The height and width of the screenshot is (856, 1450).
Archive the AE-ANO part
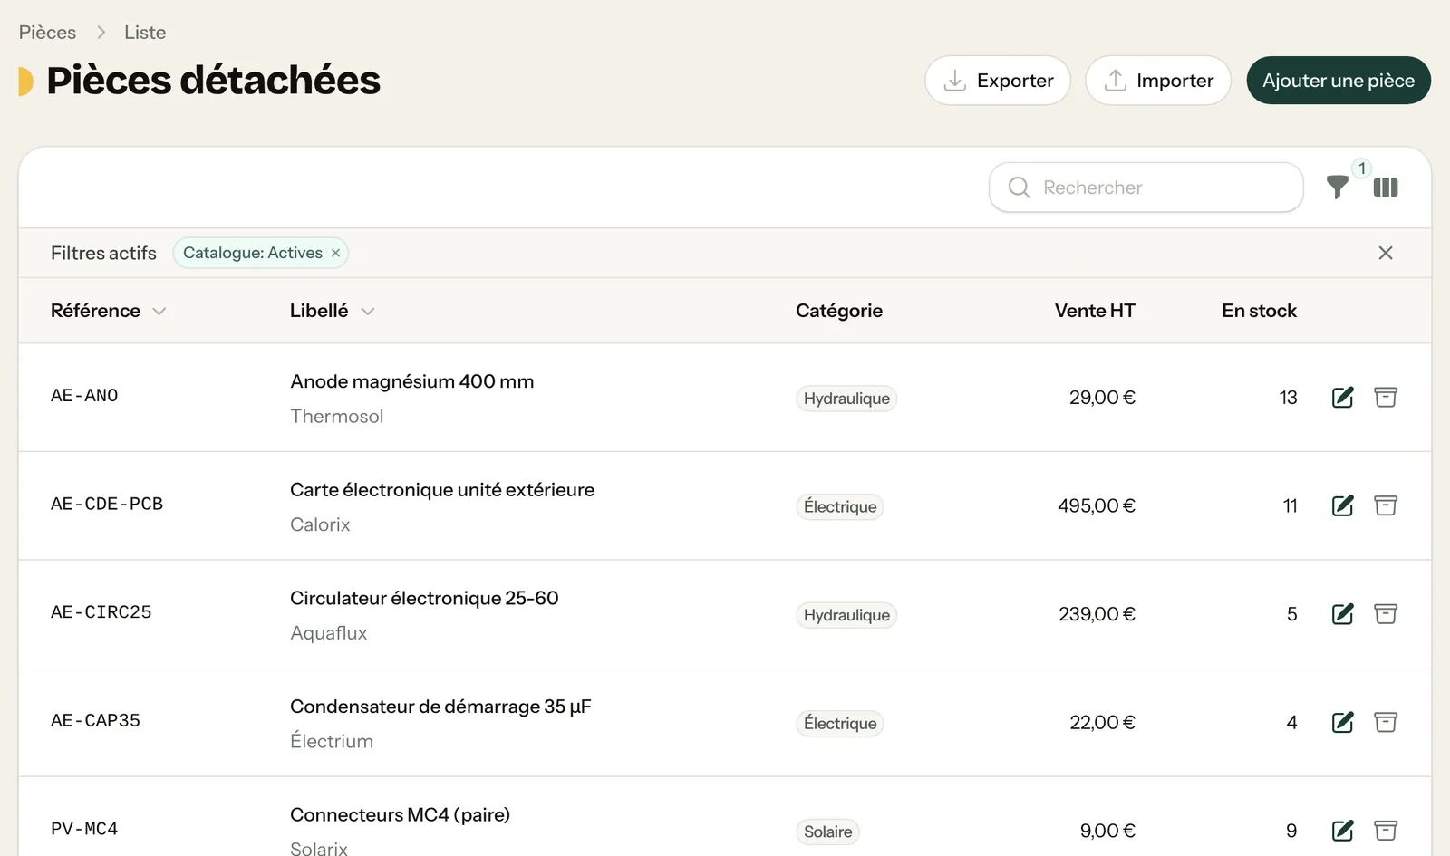point(1386,397)
